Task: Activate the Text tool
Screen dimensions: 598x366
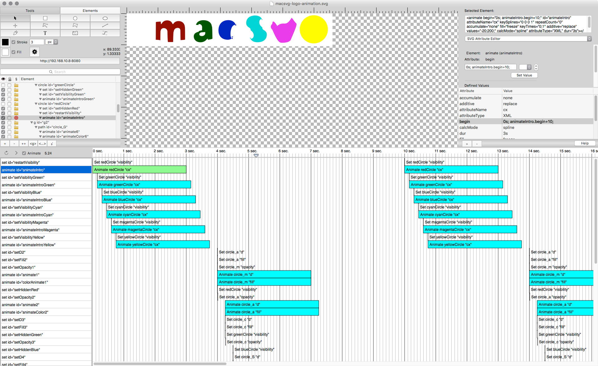Action: (x=45, y=33)
